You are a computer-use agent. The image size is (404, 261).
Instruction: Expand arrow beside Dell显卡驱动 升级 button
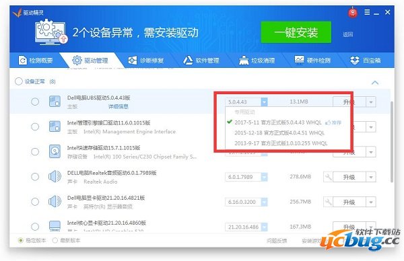(x=371, y=202)
